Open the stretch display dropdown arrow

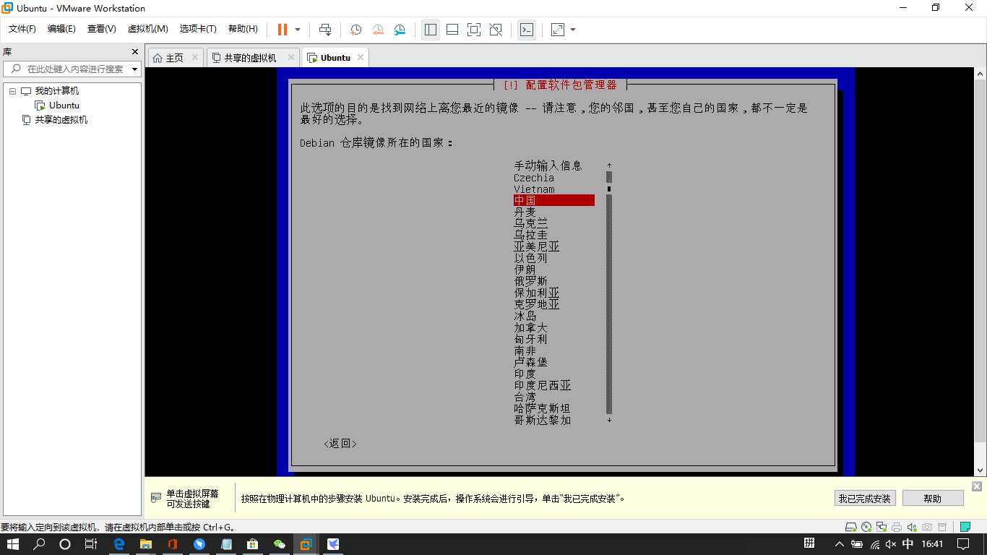point(573,30)
